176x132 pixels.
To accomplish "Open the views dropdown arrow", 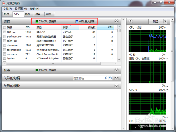I will [x=165, y=21].
